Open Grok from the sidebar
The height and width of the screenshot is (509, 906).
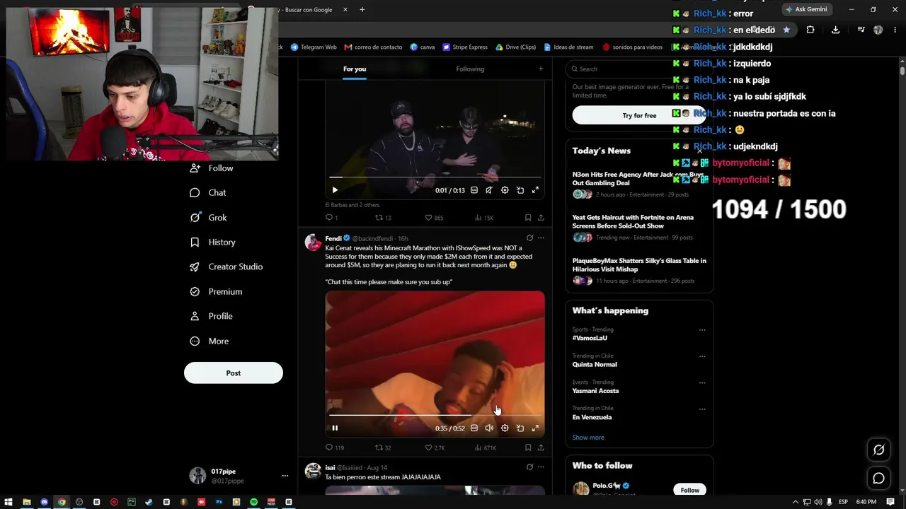point(217,218)
